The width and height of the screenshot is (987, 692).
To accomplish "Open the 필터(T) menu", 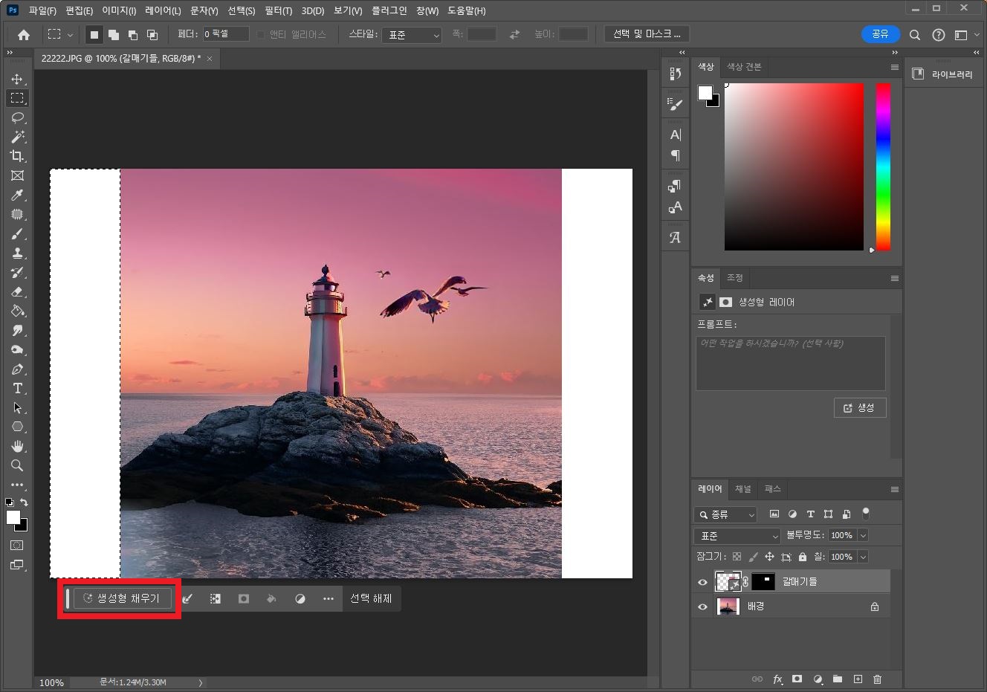I will click(278, 10).
